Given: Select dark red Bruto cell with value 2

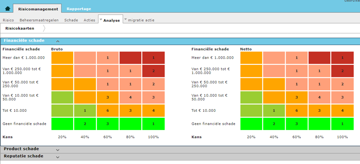Looking at the screenshot, I should [154, 71].
